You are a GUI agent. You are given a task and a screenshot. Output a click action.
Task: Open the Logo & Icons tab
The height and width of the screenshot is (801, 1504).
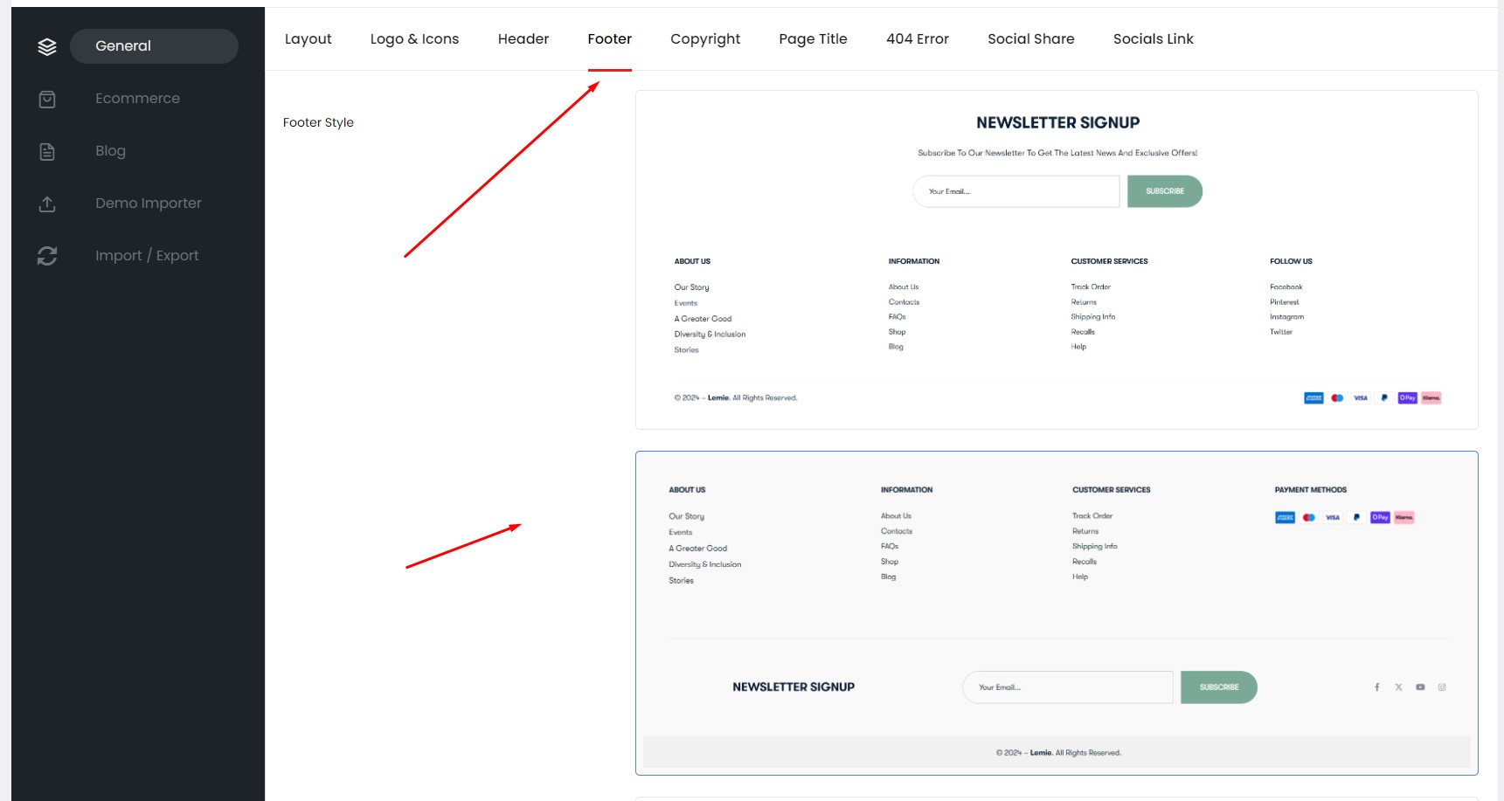[414, 39]
